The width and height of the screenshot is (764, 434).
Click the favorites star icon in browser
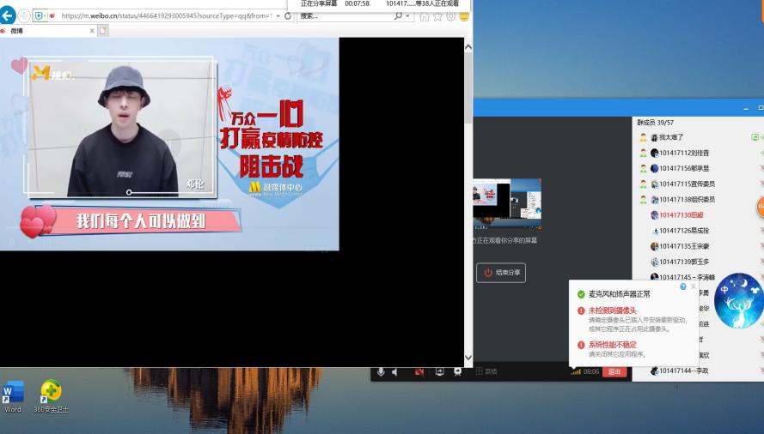[437, 16]
